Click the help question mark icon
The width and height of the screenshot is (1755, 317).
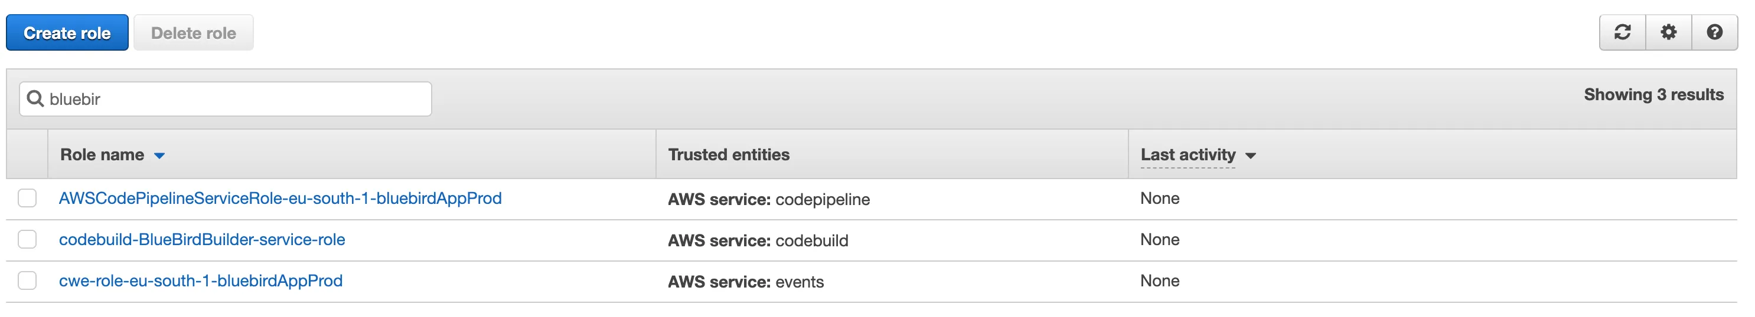[x=1715, y=32]
